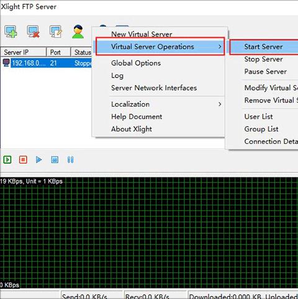The image size is (298, 299).
Task: Click the Modify Virtual Server toolbar icon
Action: coord(56,32)
